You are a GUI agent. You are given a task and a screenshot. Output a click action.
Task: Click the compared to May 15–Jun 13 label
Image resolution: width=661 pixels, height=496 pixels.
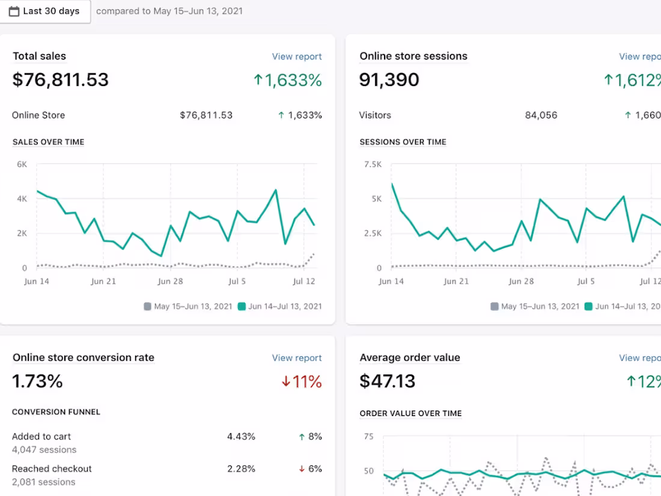[169, 11]
